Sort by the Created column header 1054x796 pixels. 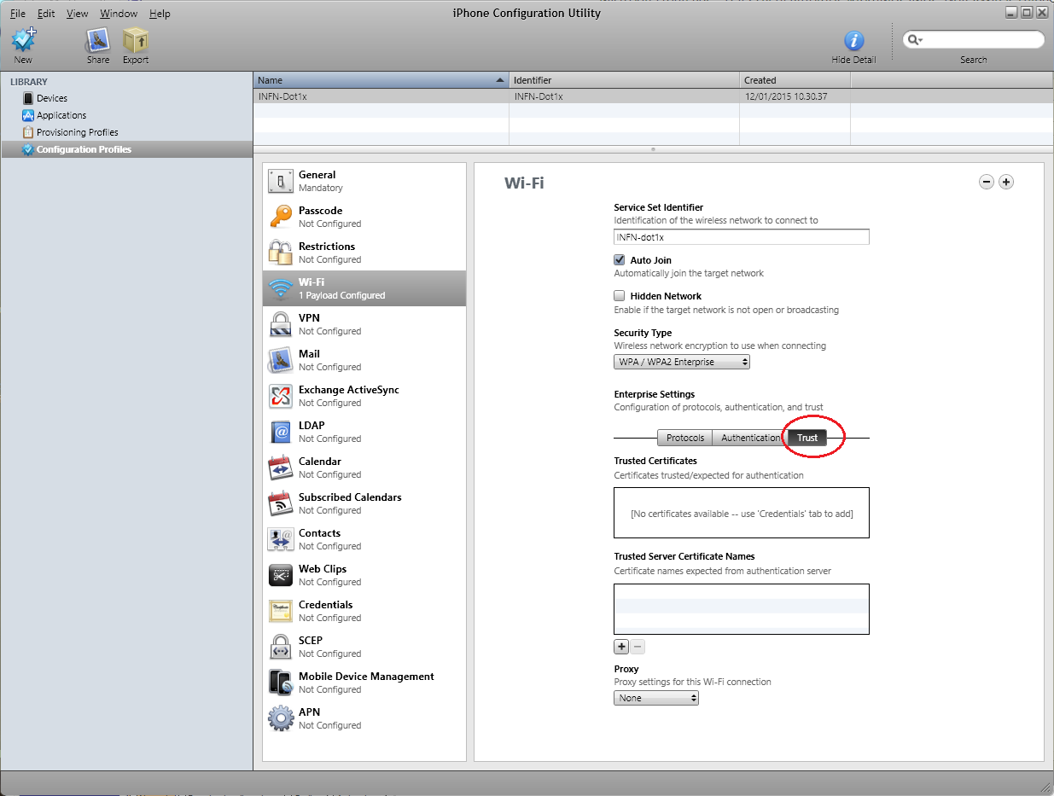(x=795, y=80)
